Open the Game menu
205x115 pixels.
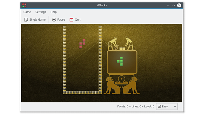click(27, 12)
